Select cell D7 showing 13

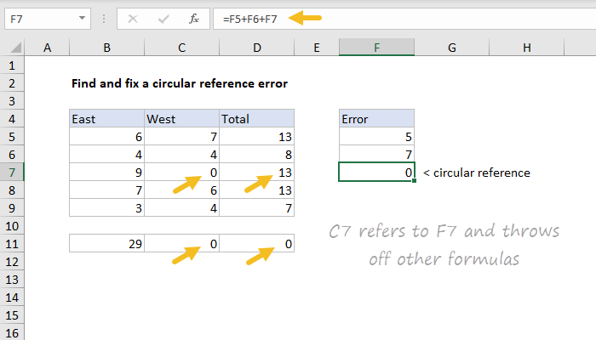(257, 173)
